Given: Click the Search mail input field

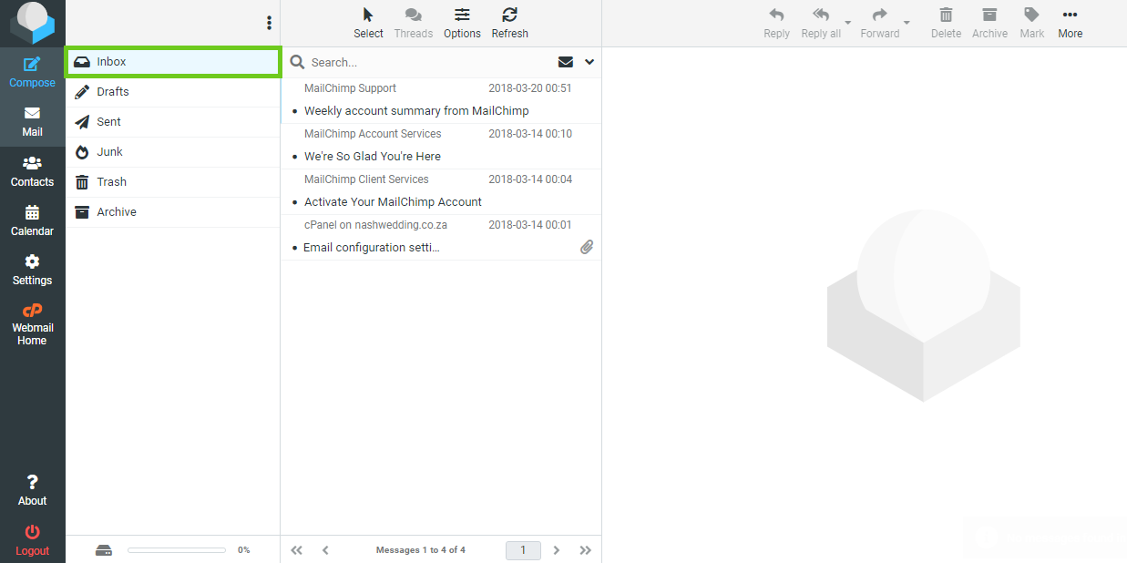Looking at the screenshot, I should point(428,62).
